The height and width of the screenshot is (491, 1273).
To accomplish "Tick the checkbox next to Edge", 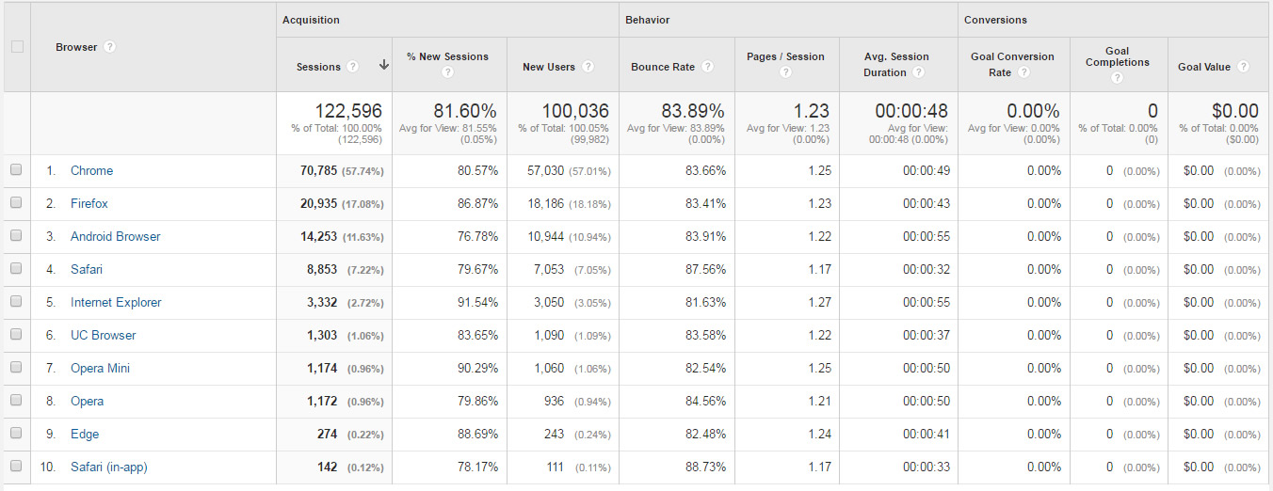I will (x=16, y=434).
